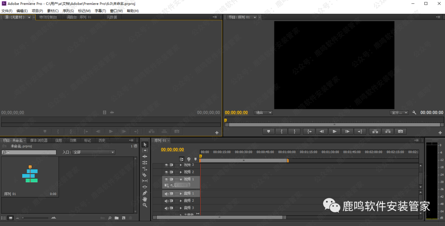Pick the Hand tool
Screen dimensions: 445x226
pos(145,199)
